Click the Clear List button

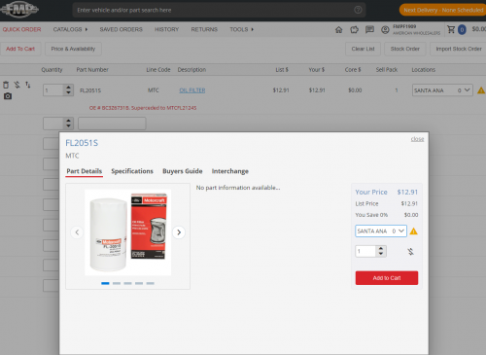[363, 49]
